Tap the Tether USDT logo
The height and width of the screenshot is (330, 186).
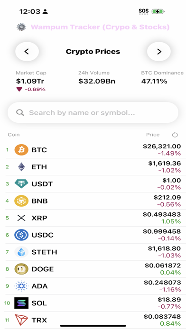[x=21, y=184]
